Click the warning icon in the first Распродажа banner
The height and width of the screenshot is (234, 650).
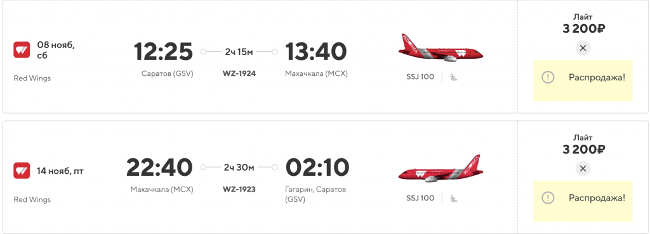click(x=548, y=77)
